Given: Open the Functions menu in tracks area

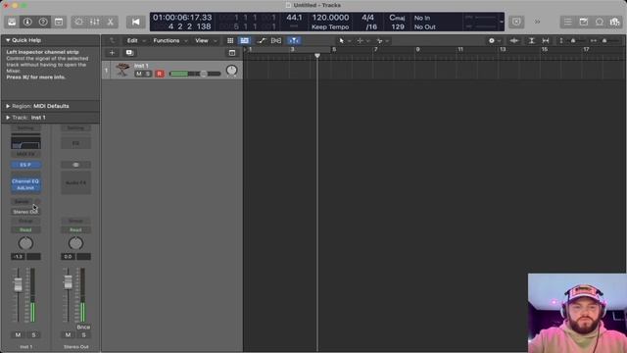Looking at the screenshot, I should 169,40.
